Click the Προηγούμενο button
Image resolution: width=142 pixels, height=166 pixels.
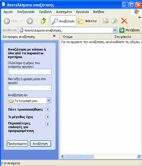[x=17, y=144]
